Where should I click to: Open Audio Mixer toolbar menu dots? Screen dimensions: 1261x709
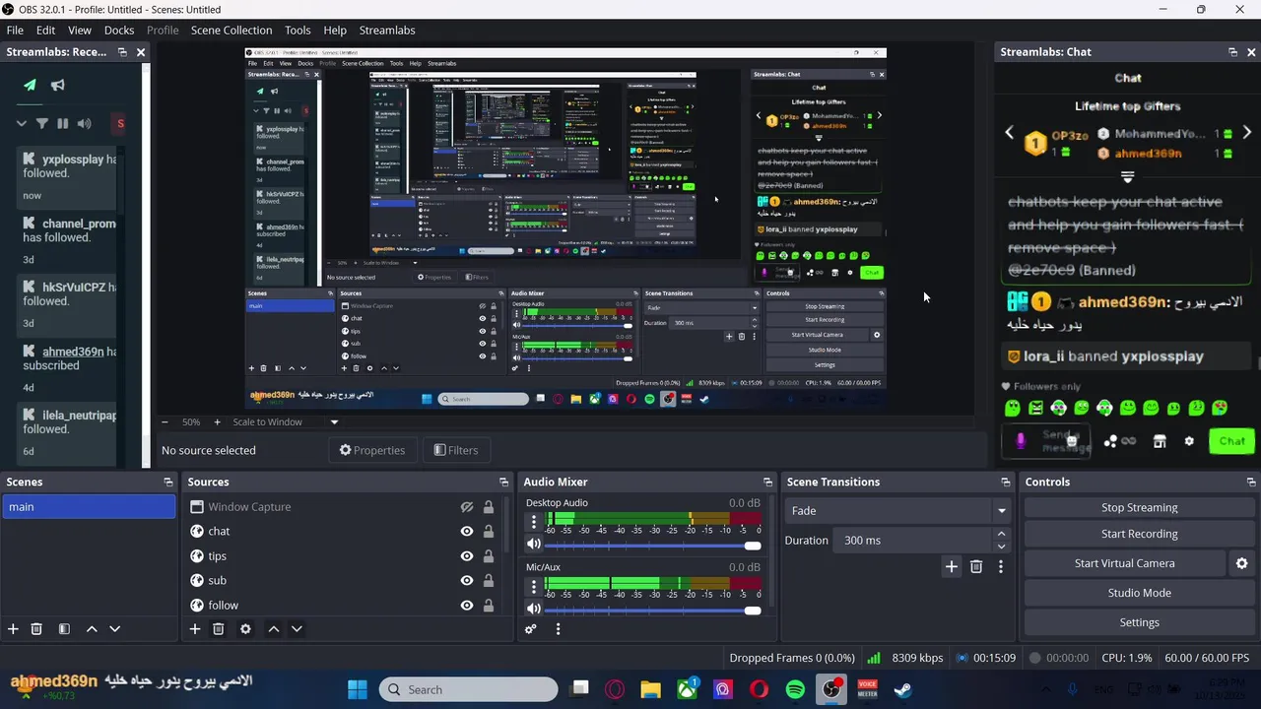pos(558,628)
